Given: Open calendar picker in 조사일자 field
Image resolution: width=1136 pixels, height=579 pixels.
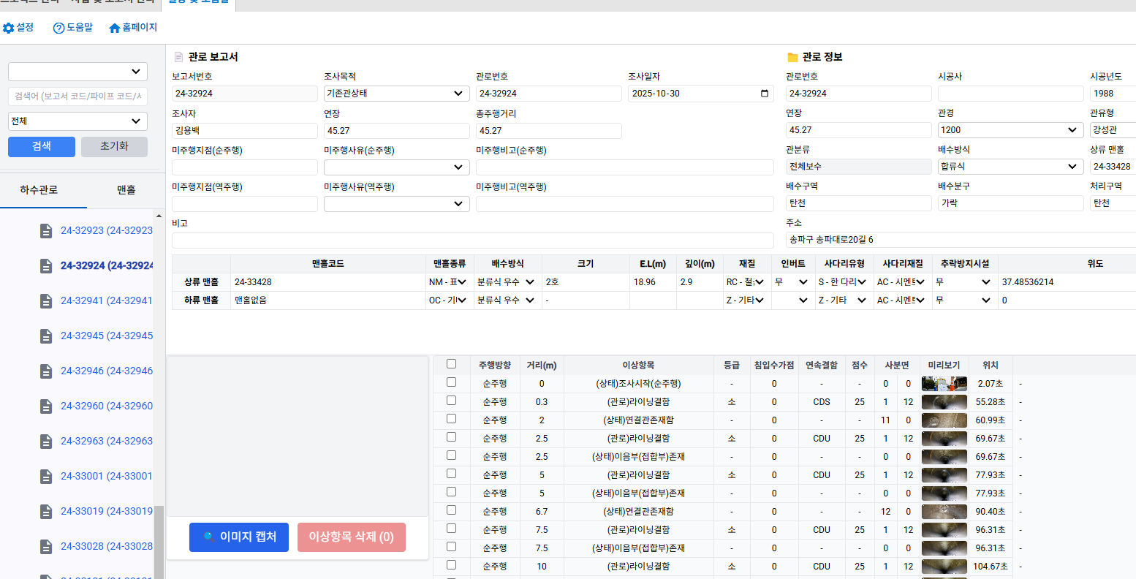Looking at the screenshot, I should point(765,94).
